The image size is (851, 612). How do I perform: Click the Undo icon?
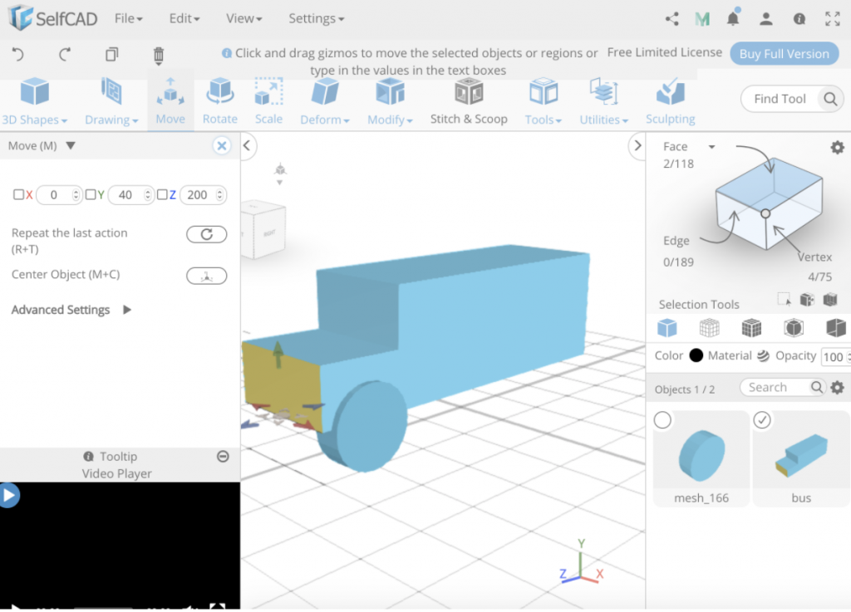pyautogui.click(x=18, y=55)
